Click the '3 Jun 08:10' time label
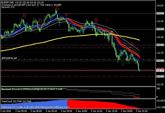 51,111
